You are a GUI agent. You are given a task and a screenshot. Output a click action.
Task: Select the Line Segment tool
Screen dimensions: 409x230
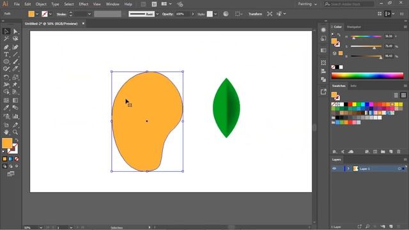[x=15, y=54]
